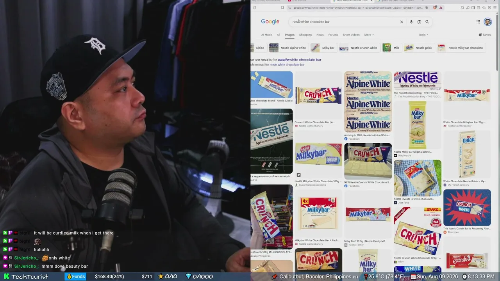Open the Nestlé Milky Bar Original Woolworths image
This screenshot has width=500, height=281.
click(418, 125)
